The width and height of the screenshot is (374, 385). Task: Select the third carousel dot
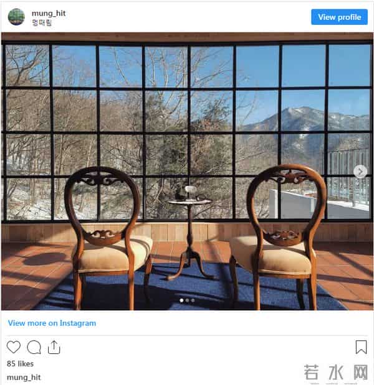pos(193,300)
